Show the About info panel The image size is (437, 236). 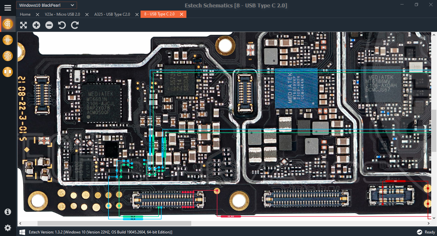[8, 212]
